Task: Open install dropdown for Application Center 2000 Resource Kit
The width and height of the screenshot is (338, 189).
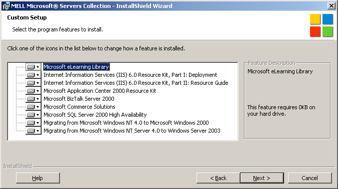Action: click(x=33, y=91)
